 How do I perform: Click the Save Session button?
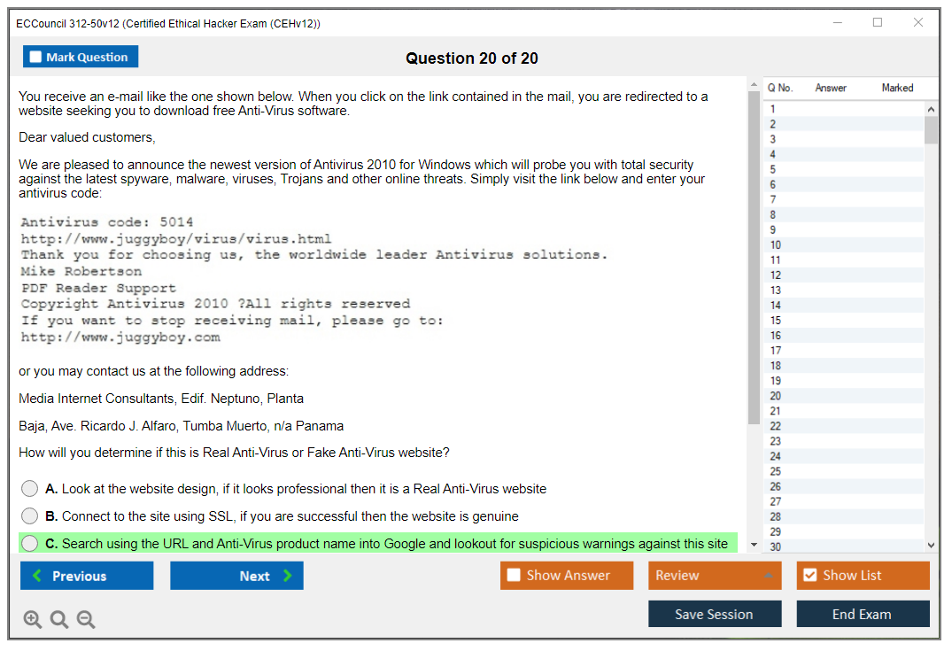714,614
